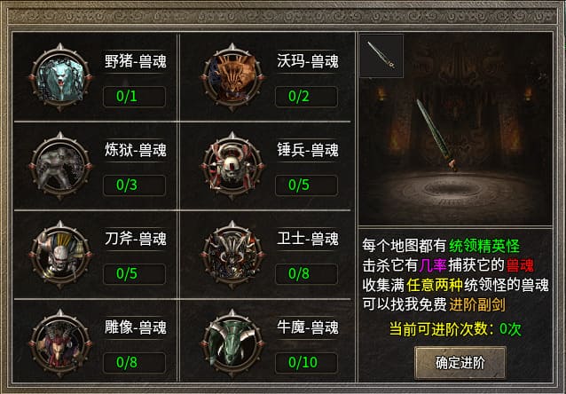Click the 炼狱 monster medallion icon

(60, 166)
